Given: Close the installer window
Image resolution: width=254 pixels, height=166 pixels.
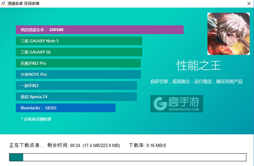Looking at the screenshot, I should (249, 3).
